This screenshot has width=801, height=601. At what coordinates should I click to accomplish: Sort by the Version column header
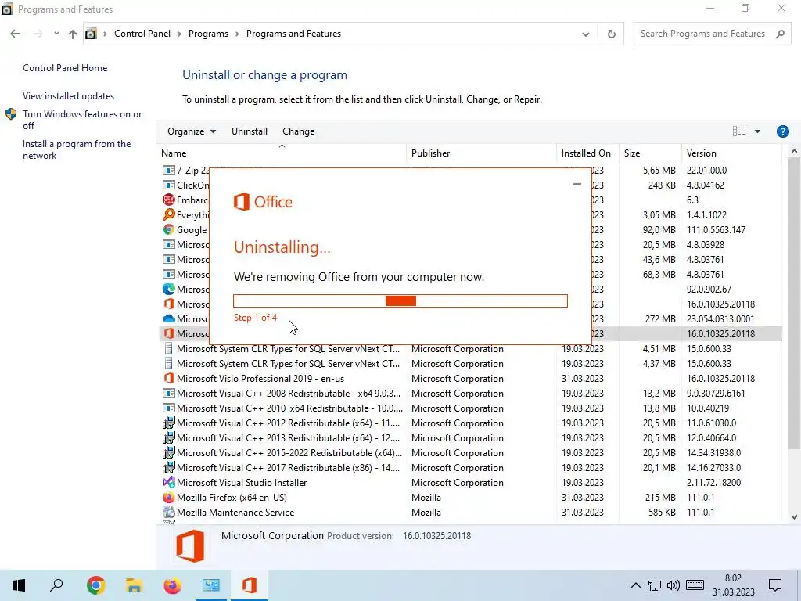tap(731, 153)
